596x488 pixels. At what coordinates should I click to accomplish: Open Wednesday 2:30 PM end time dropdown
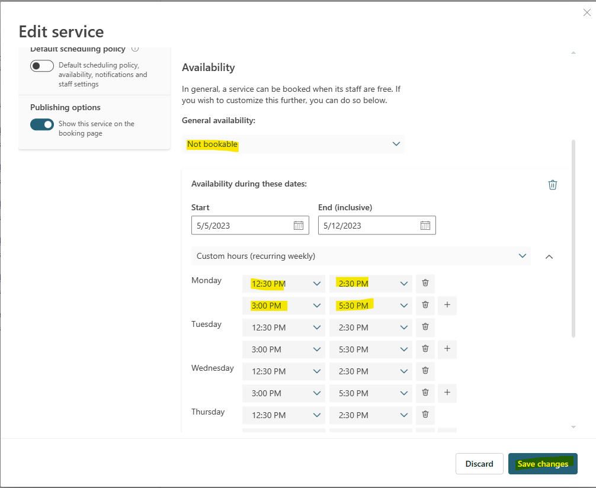click(371, 371)
